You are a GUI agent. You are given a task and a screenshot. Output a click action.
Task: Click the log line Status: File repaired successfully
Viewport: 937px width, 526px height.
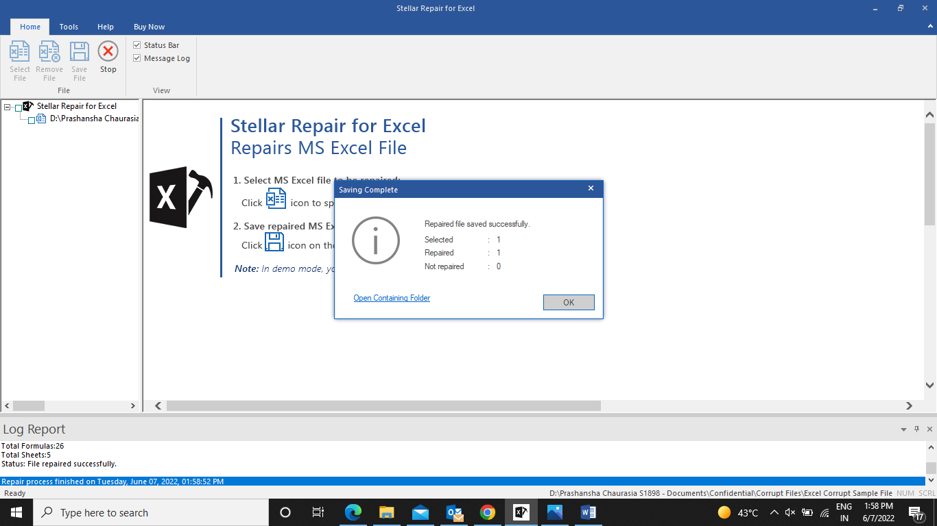(59, 464)
